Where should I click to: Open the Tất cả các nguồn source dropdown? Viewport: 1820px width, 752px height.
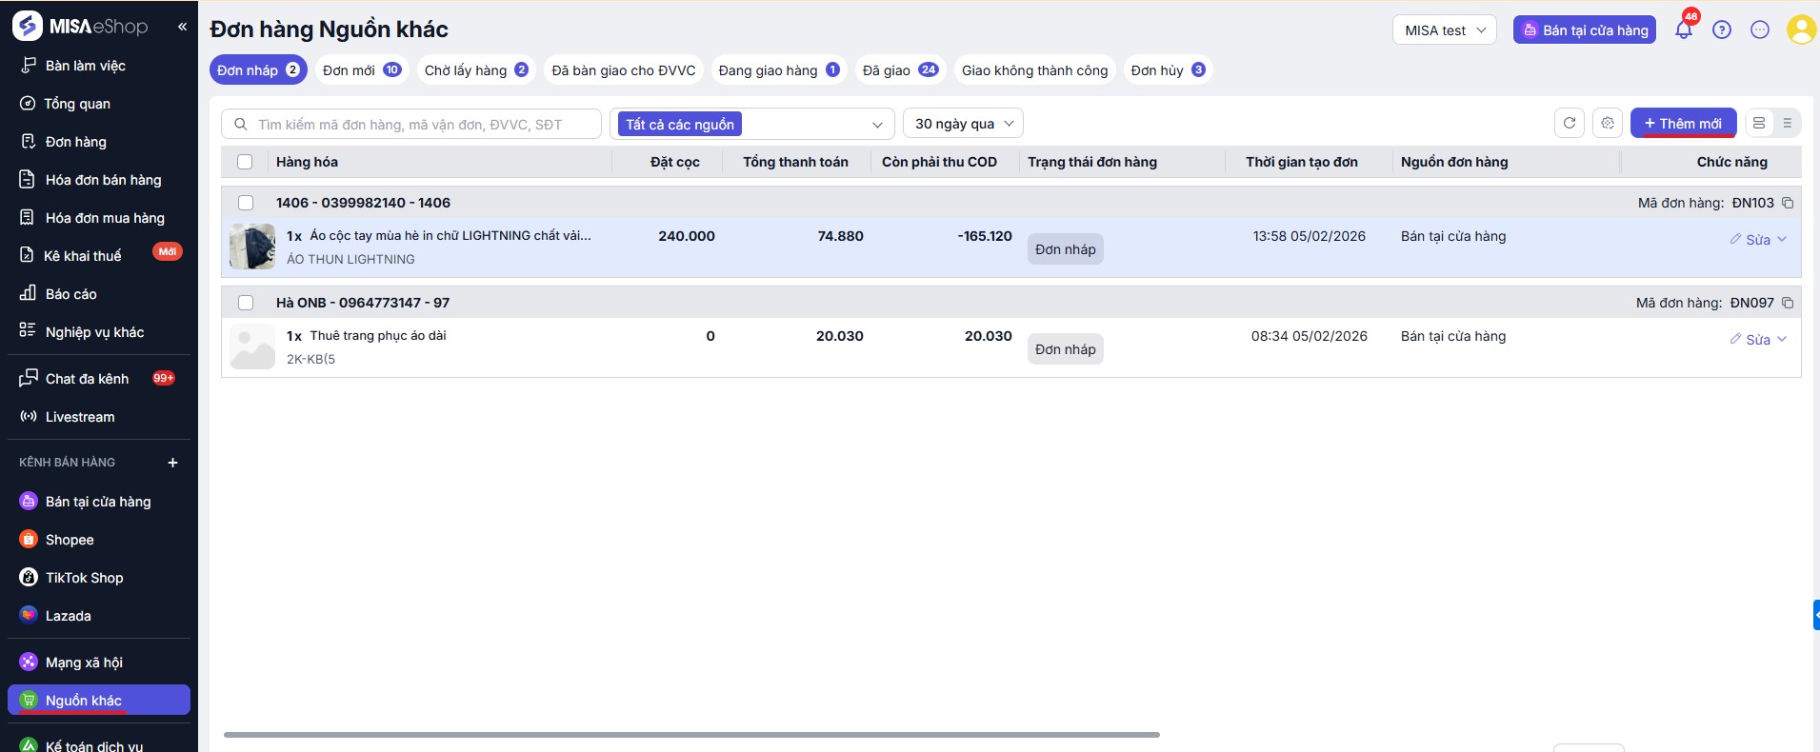(752, 124)
